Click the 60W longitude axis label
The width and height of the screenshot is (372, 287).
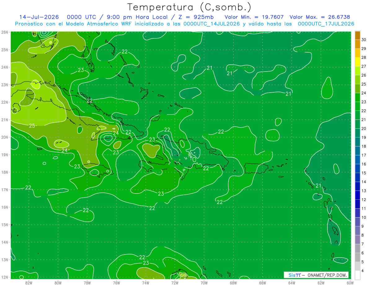[x=350, y=283]
